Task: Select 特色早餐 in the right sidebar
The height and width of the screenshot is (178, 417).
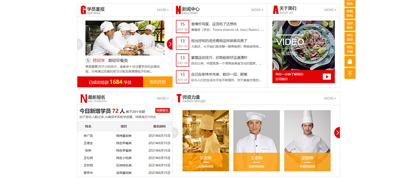Action: click(x=350, y=49)
